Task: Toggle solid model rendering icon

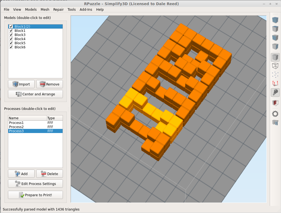Action: [x=275, y=57]
